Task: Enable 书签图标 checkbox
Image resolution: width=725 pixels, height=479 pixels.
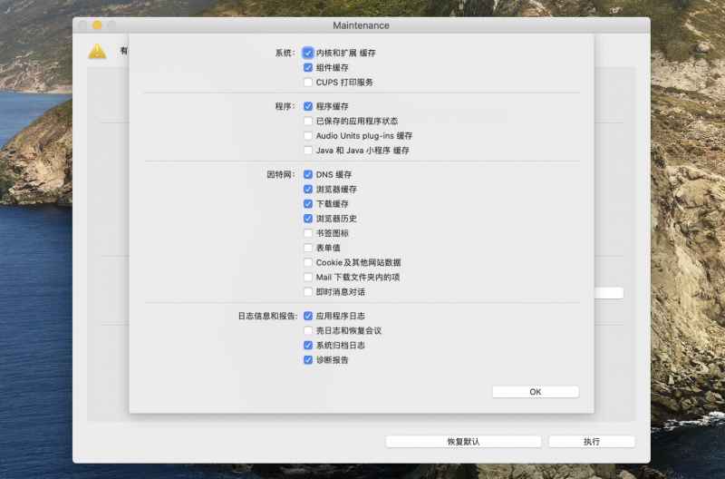Action: pos(308,233)
